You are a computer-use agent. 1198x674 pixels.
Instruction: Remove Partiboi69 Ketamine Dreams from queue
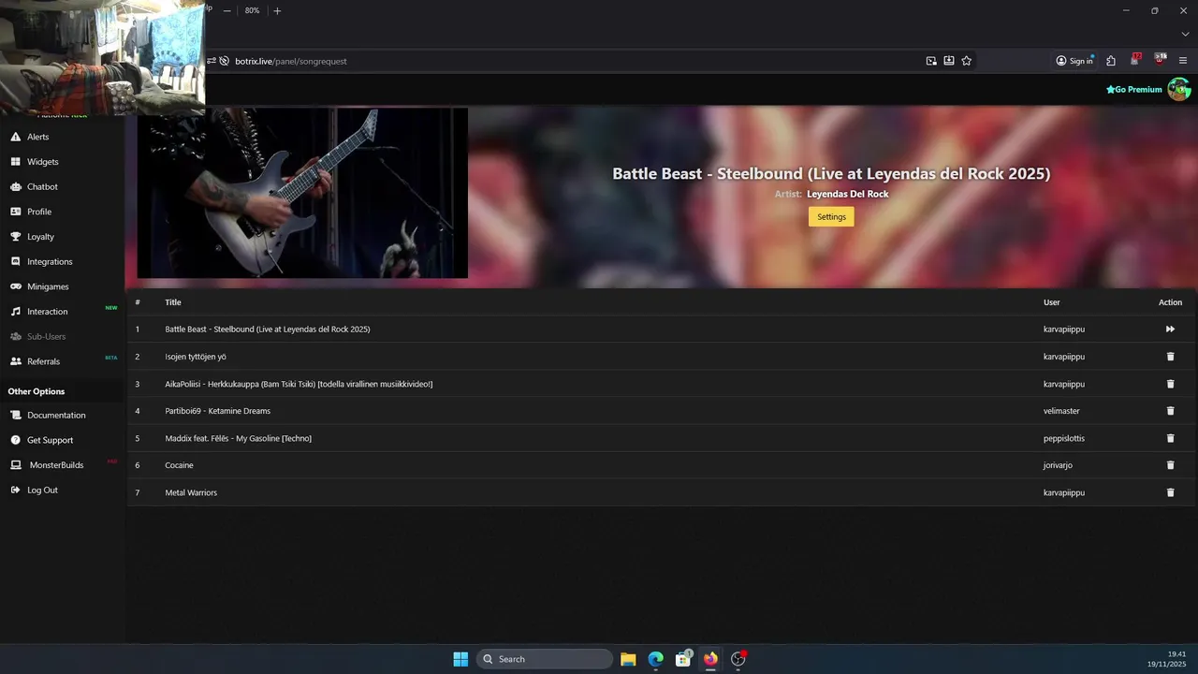[x=1170, y=411]
